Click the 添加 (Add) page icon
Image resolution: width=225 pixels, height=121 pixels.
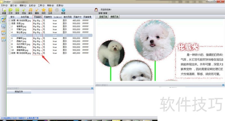[x=24, y=10]
